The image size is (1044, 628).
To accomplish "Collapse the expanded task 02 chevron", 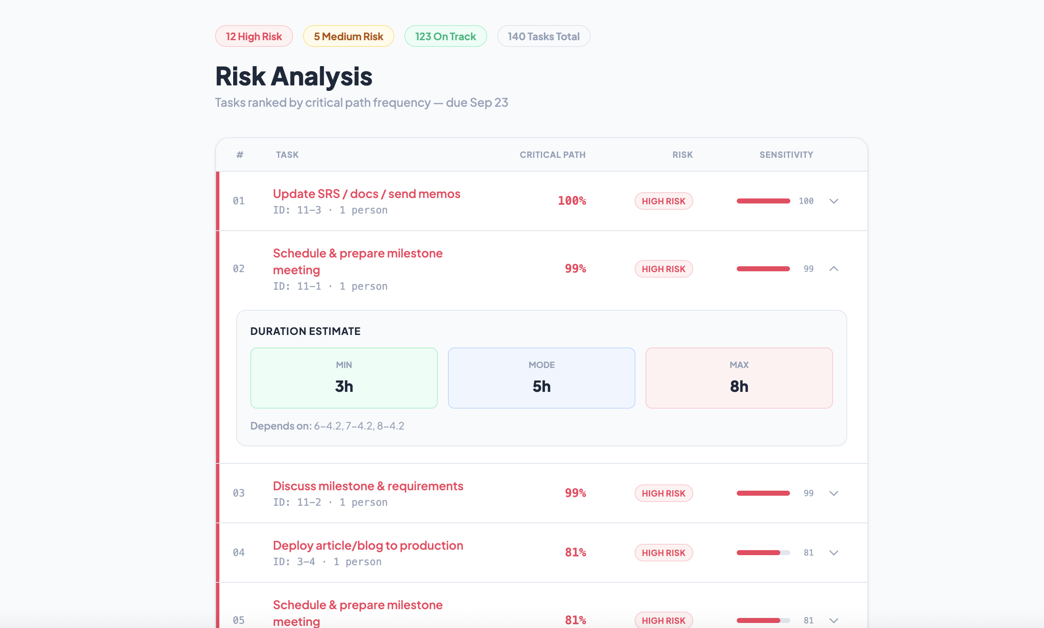I will [833, 269].
